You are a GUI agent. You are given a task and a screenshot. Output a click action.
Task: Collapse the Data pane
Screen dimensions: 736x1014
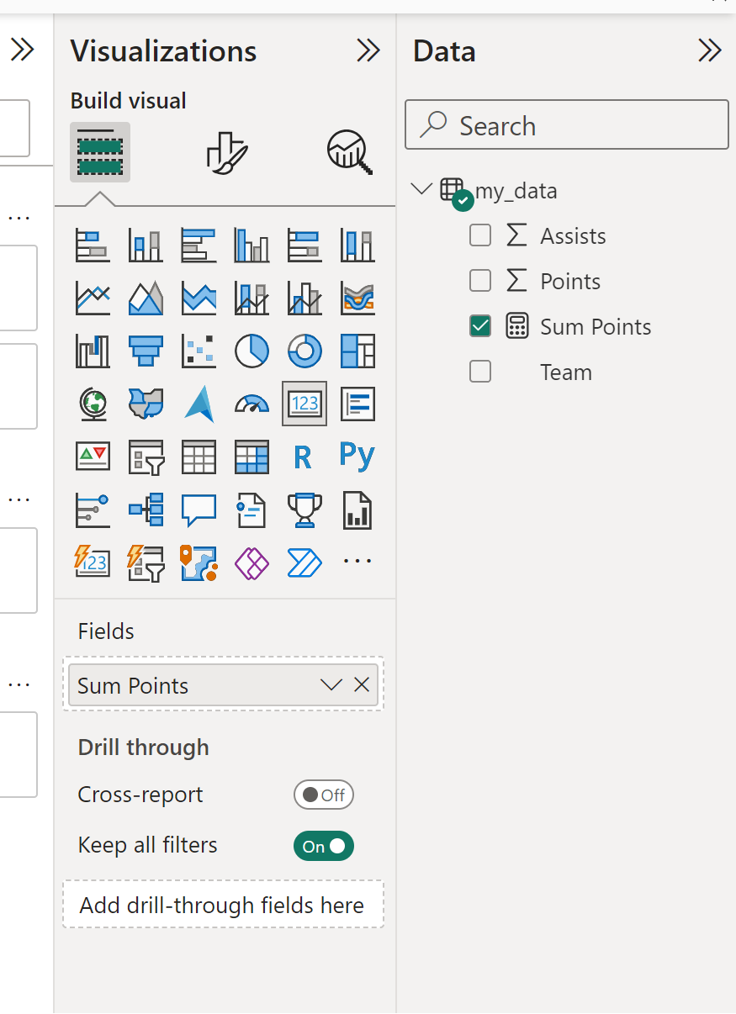point(709,50)
